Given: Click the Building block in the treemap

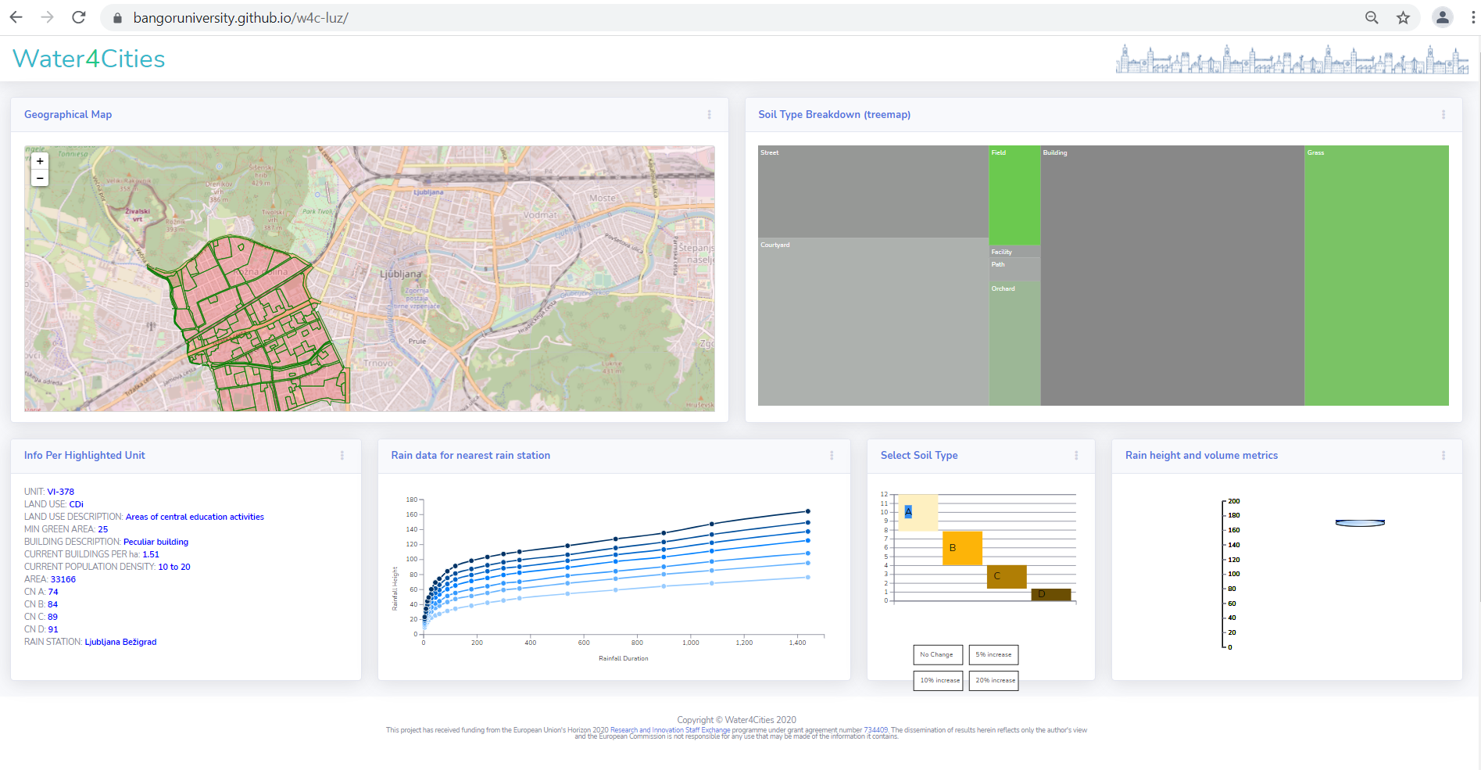Looking at the screenshot, I should [1172, 275].
